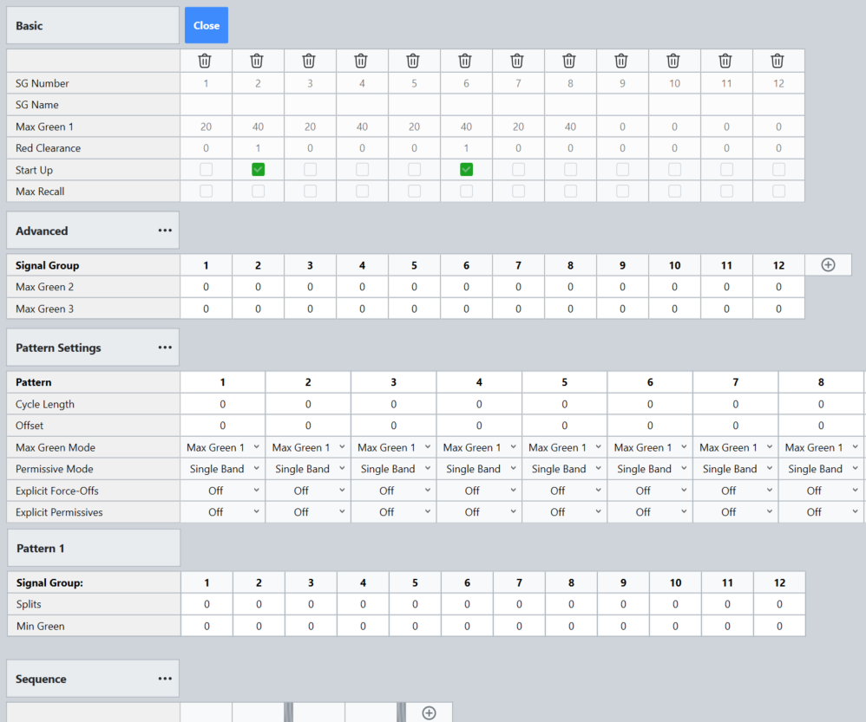Screen dimensions: 866x722
Task: Open Explicit Permissives dropdown for pattern 8
Action: (821, 512)
